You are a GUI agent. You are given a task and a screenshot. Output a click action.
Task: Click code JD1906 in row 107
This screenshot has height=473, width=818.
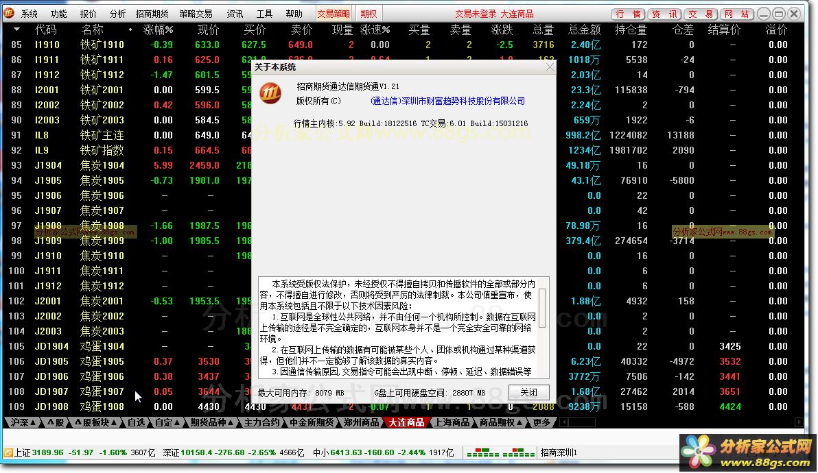(x=51, y=376)
